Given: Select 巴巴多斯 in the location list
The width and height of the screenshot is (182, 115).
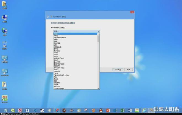Looking at the screenshot, I should click(75, 66).
